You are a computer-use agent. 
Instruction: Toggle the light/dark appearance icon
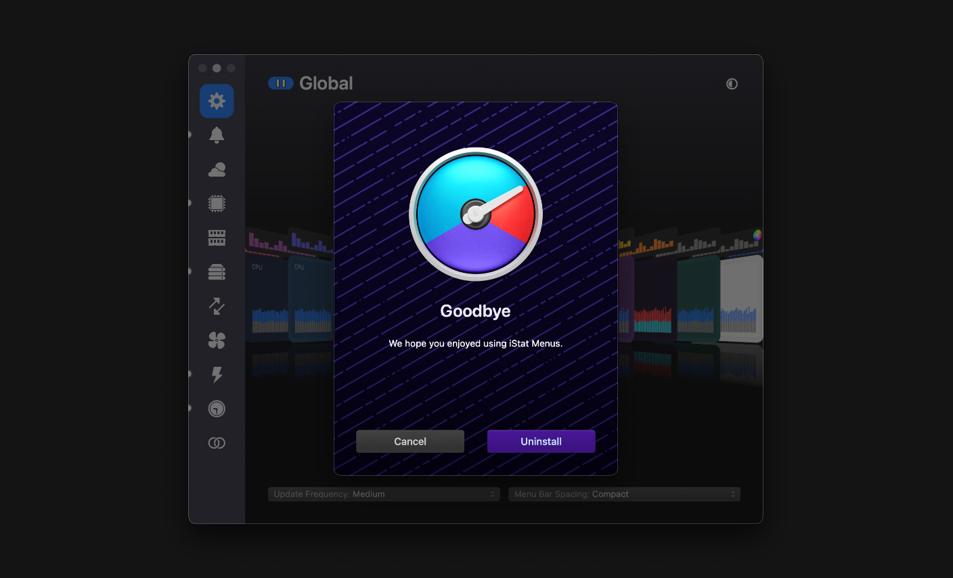732,84
